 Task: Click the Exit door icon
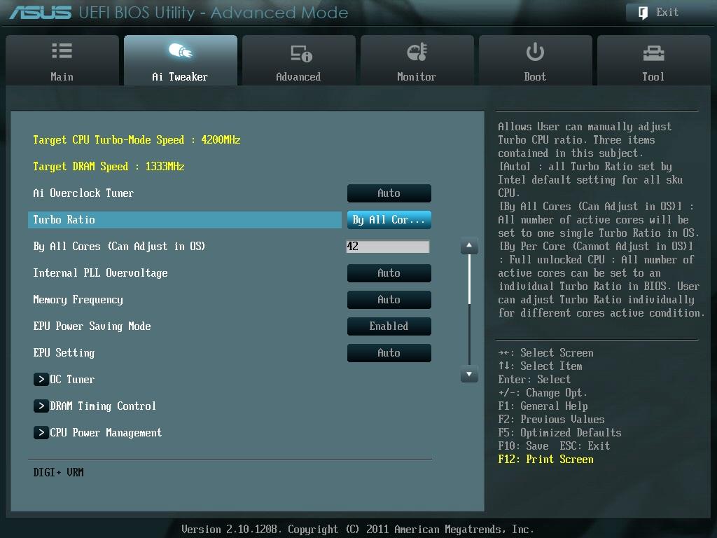coord(643,13)
